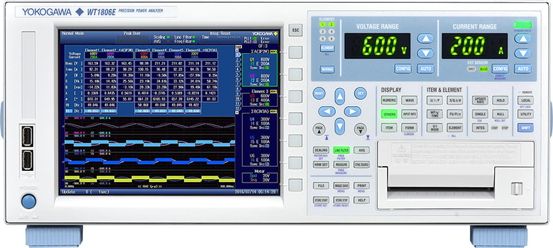Tap the U/I MODE key
Image resolution: width=553 pixels, height=248 pixels.
(x=435, y=128)
